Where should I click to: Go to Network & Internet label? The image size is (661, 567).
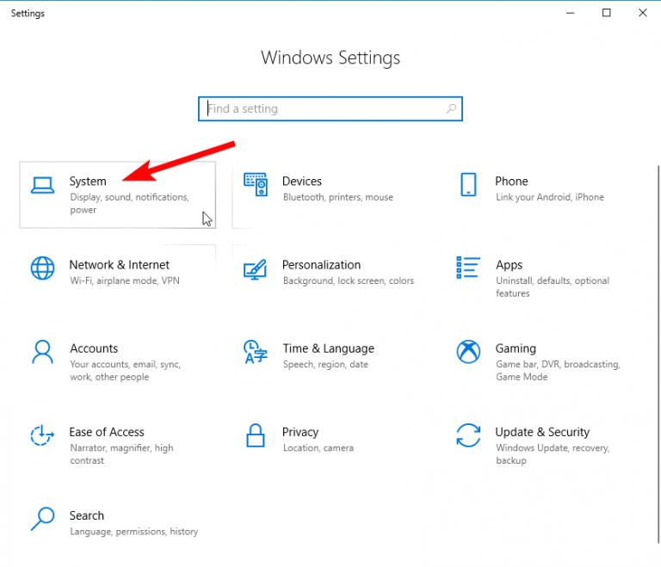click(120, 265)
